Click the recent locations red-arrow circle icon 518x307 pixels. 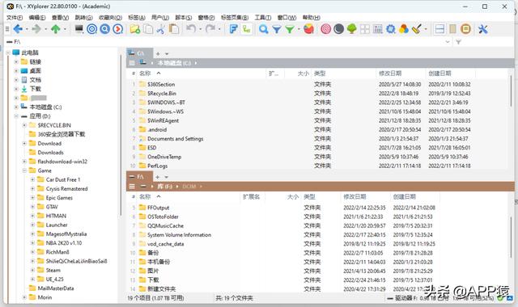(118, 29)
